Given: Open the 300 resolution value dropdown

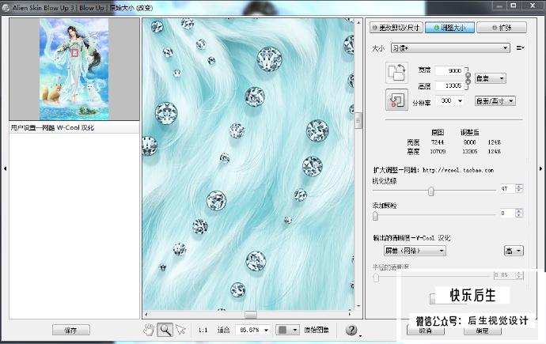Looking at the screenshot, I should click(460, 101).
